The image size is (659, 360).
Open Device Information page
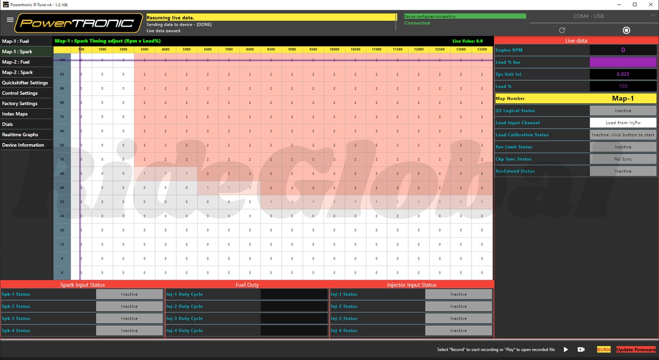point(26,145)
